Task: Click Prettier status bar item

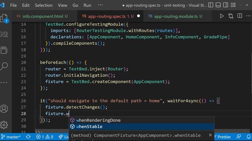Action: [x=222, y=137]
